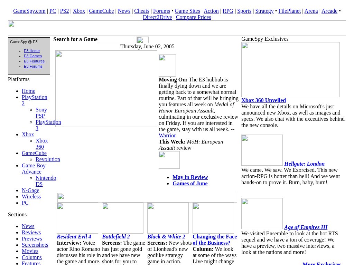
Task: Open the Compare Prices link
Action: (x=194, y=17)
